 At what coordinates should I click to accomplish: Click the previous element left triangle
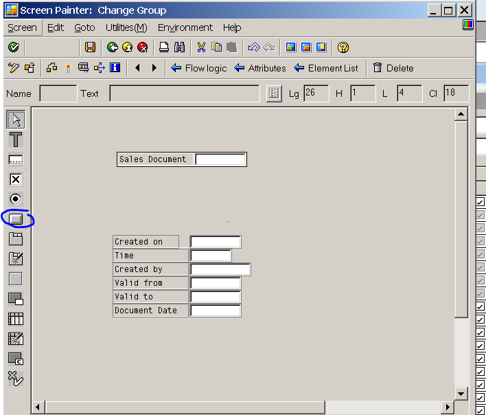click(137, 67)
